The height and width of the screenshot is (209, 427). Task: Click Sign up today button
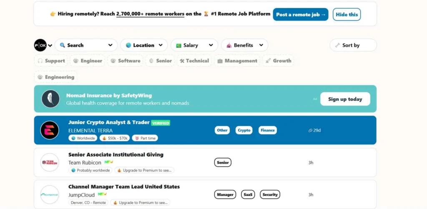click(345, 99)
